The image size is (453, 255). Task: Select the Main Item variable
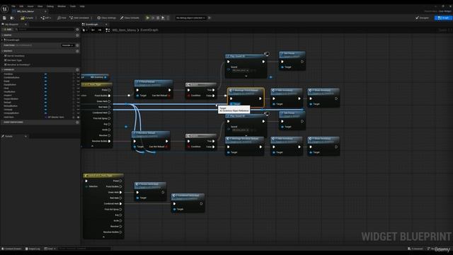[x=9, y=117]
